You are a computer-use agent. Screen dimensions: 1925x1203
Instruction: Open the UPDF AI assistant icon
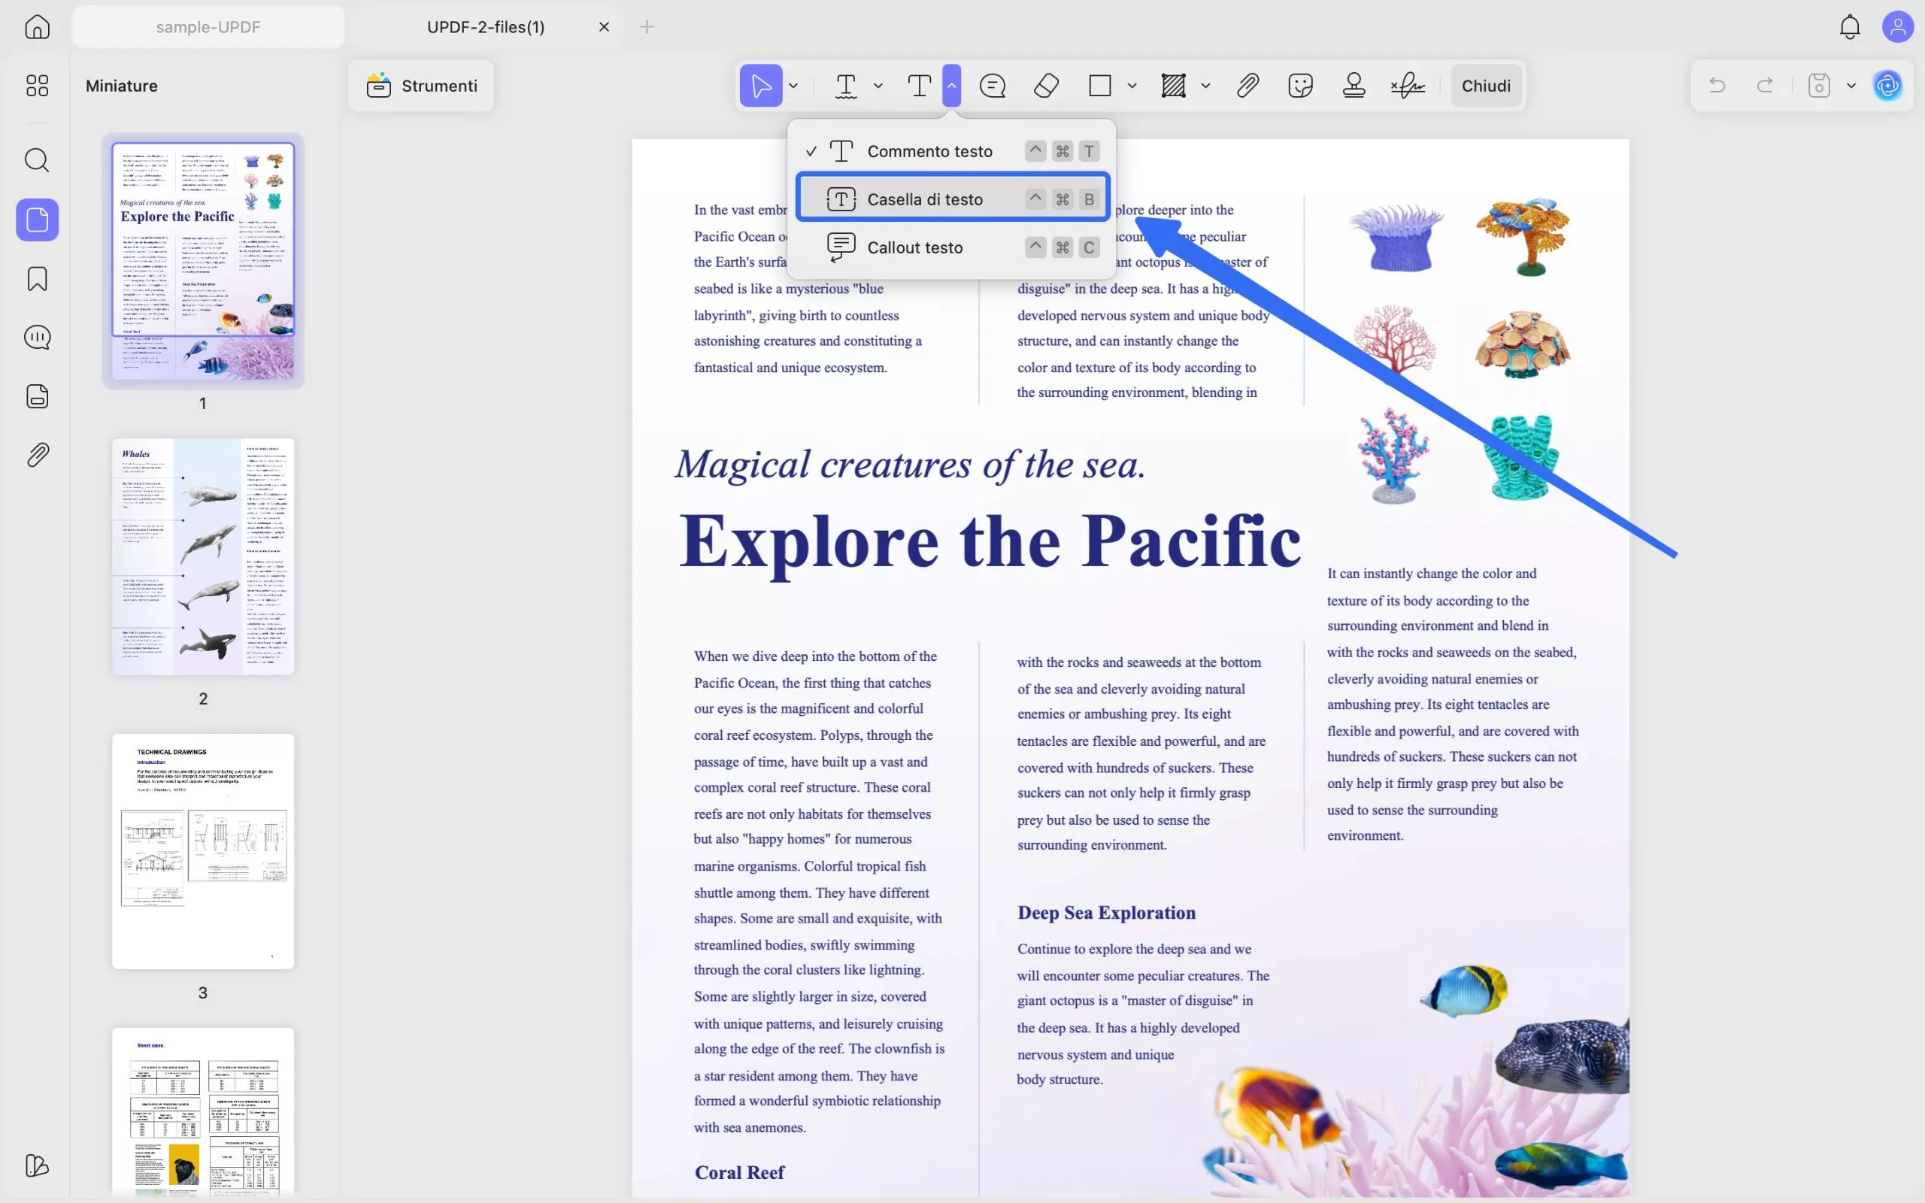tap(1887, 85)
